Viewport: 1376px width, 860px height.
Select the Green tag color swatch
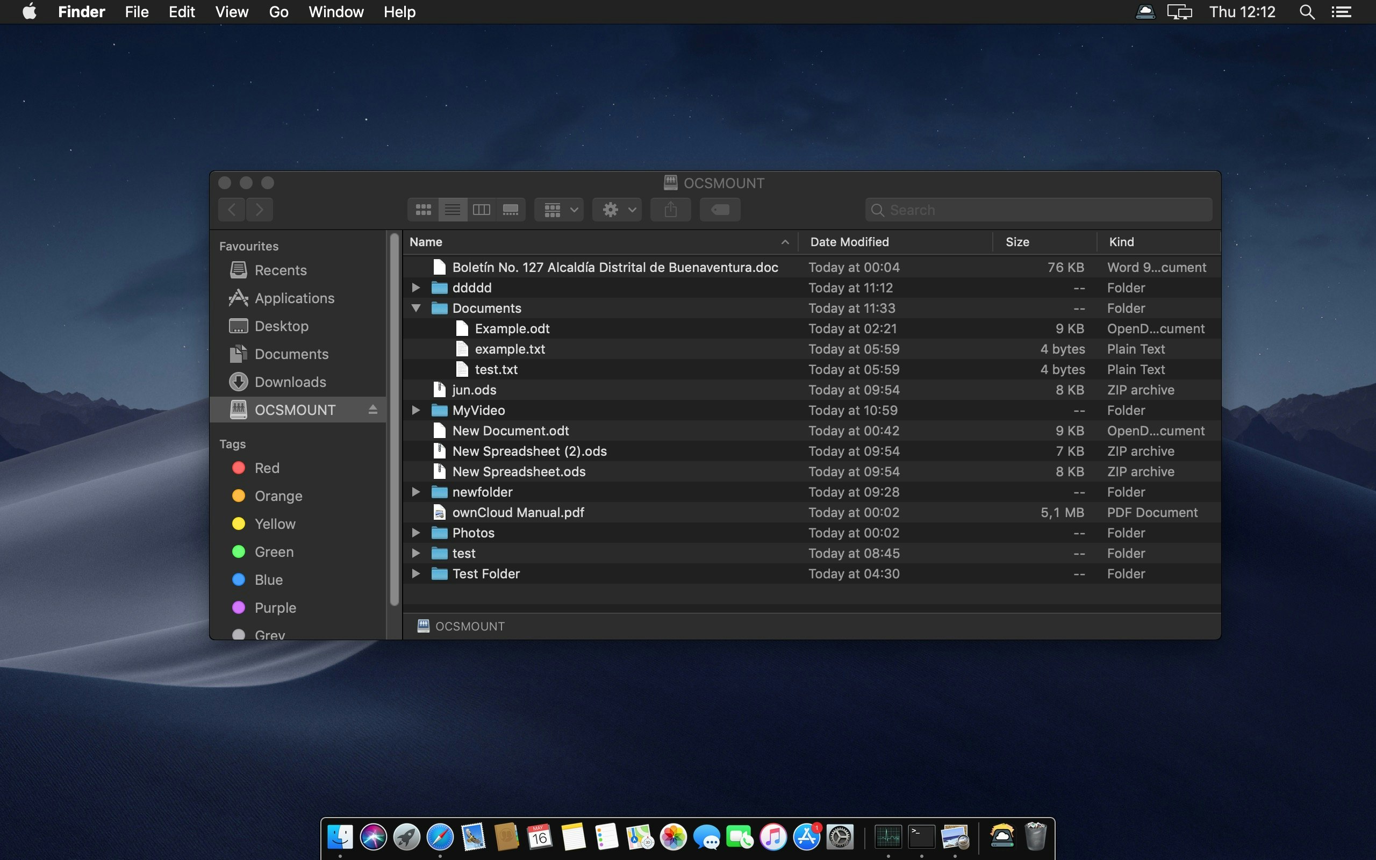pos(238,551)
